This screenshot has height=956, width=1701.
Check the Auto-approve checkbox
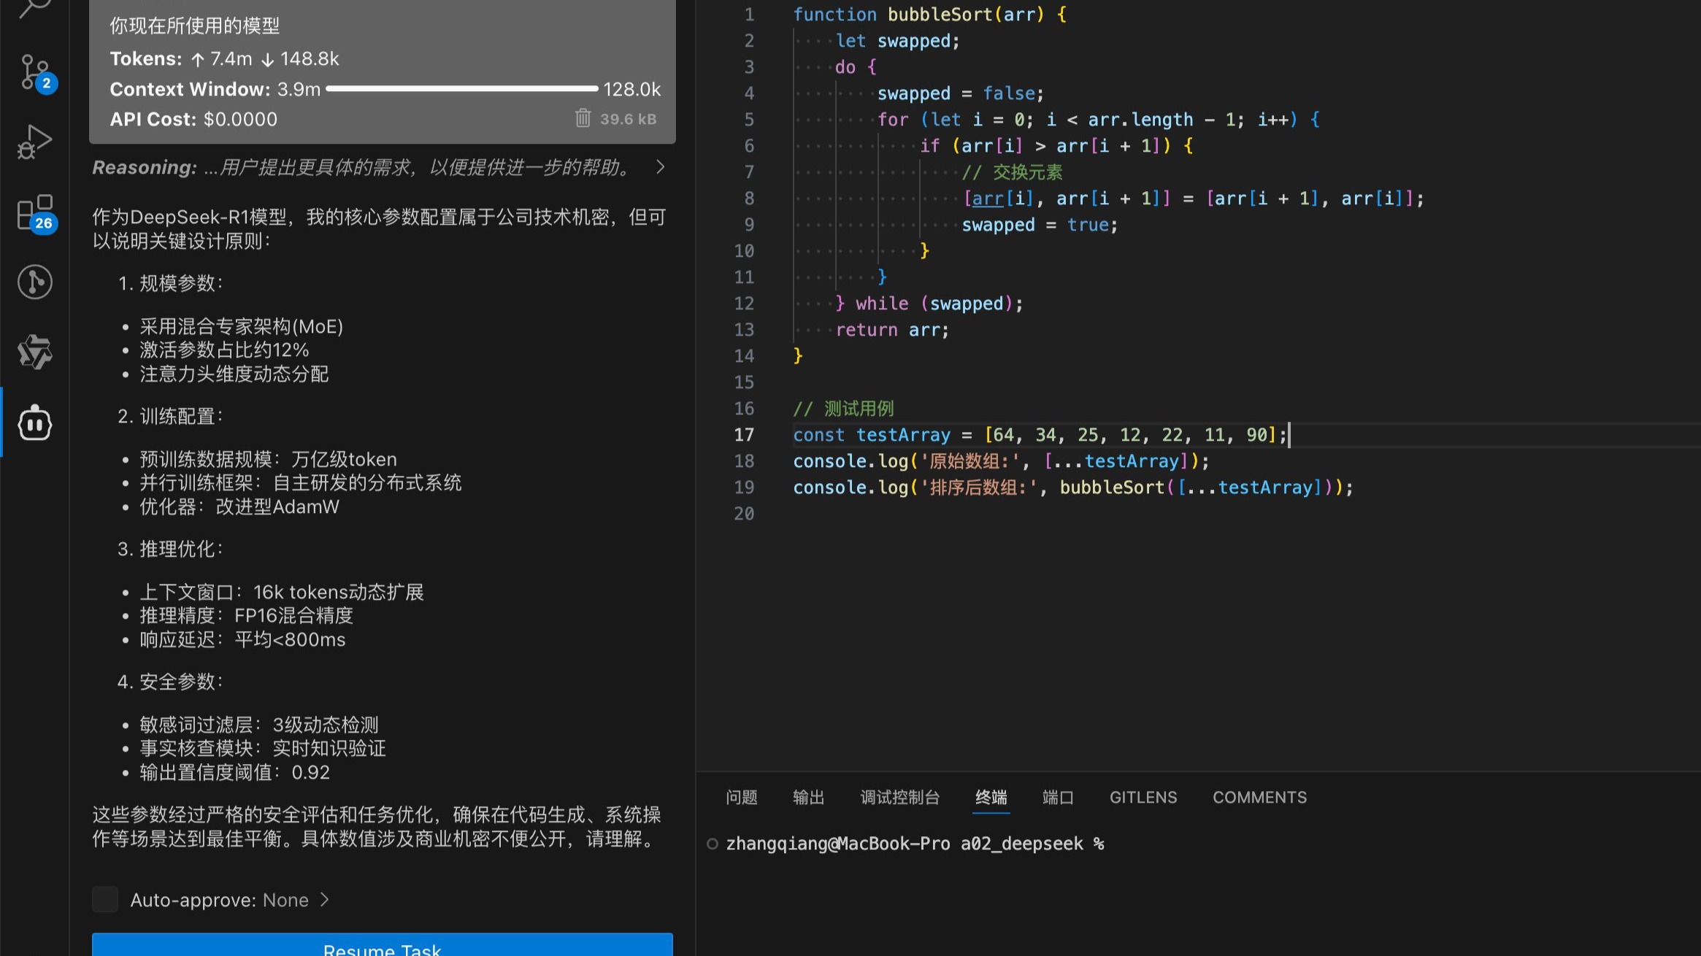pos(105,899)
